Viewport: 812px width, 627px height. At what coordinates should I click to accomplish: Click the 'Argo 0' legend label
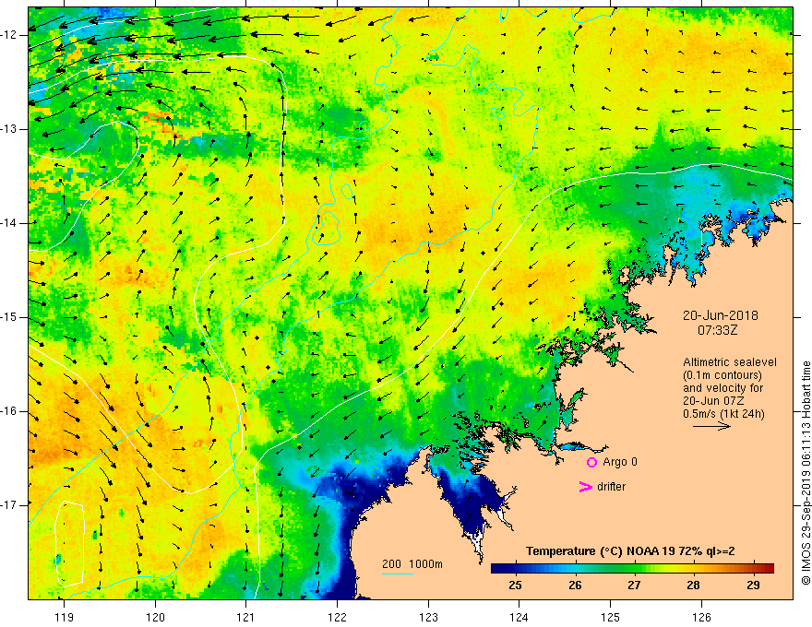coord(620,462)
